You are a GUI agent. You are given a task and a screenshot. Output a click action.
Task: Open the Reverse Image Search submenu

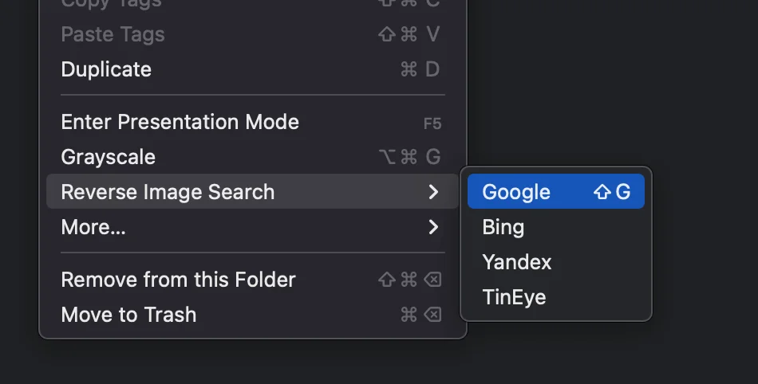click(x=168, y=192)
